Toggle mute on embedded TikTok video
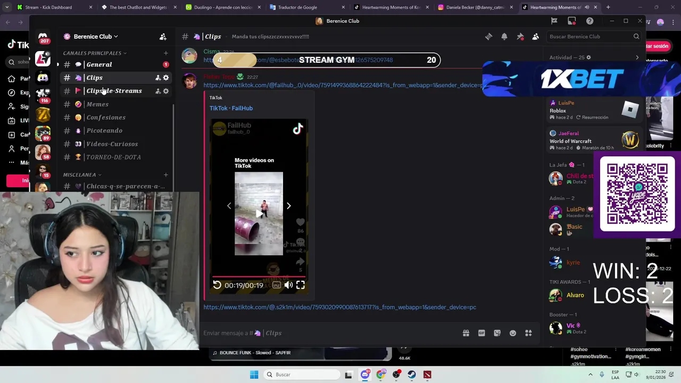Screen dimensions: 681x383 coord(288,285)
